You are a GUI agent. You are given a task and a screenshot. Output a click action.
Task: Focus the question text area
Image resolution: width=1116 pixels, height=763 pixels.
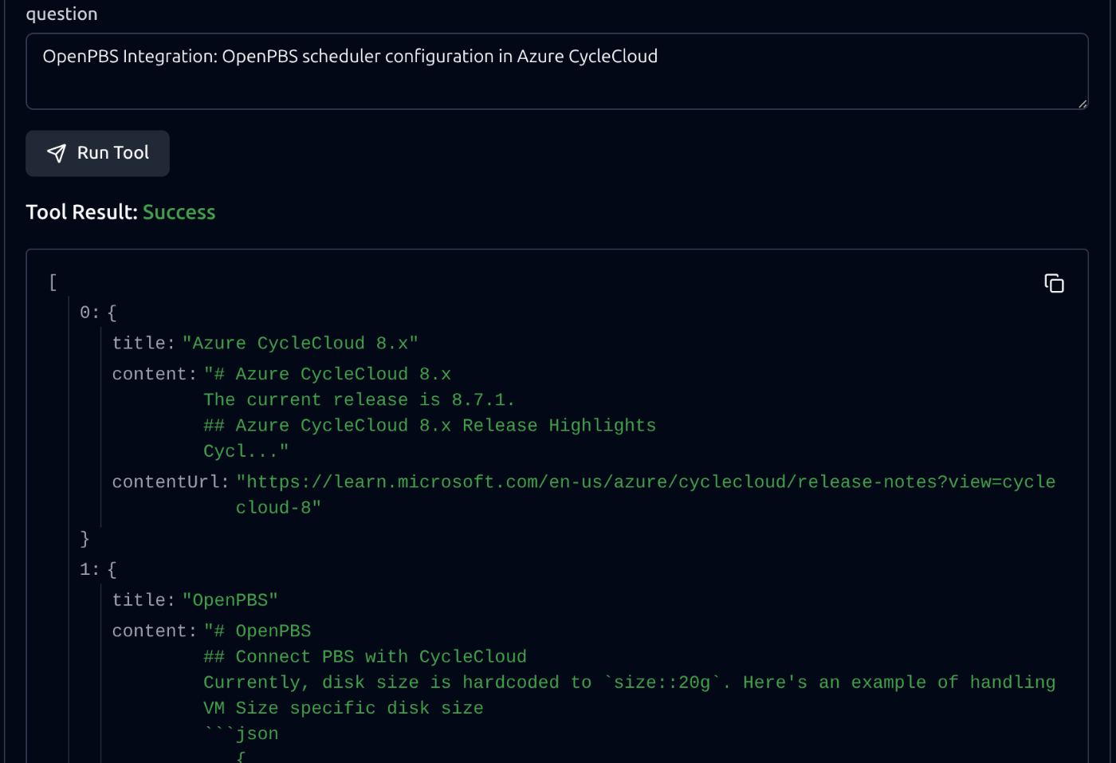[x=557, y=71]
